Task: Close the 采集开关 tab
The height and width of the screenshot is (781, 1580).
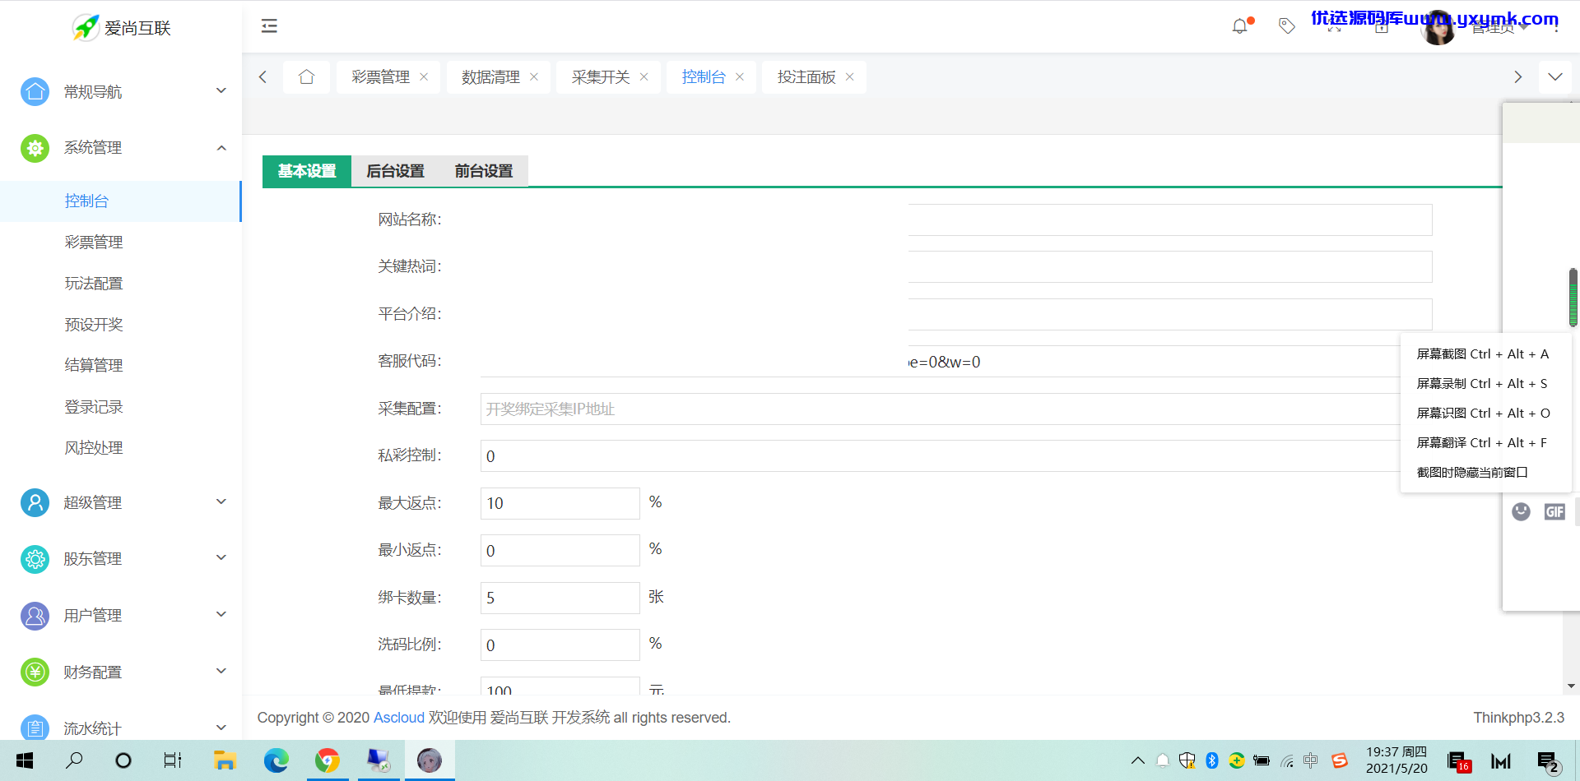Action: (x=644, y=76)
